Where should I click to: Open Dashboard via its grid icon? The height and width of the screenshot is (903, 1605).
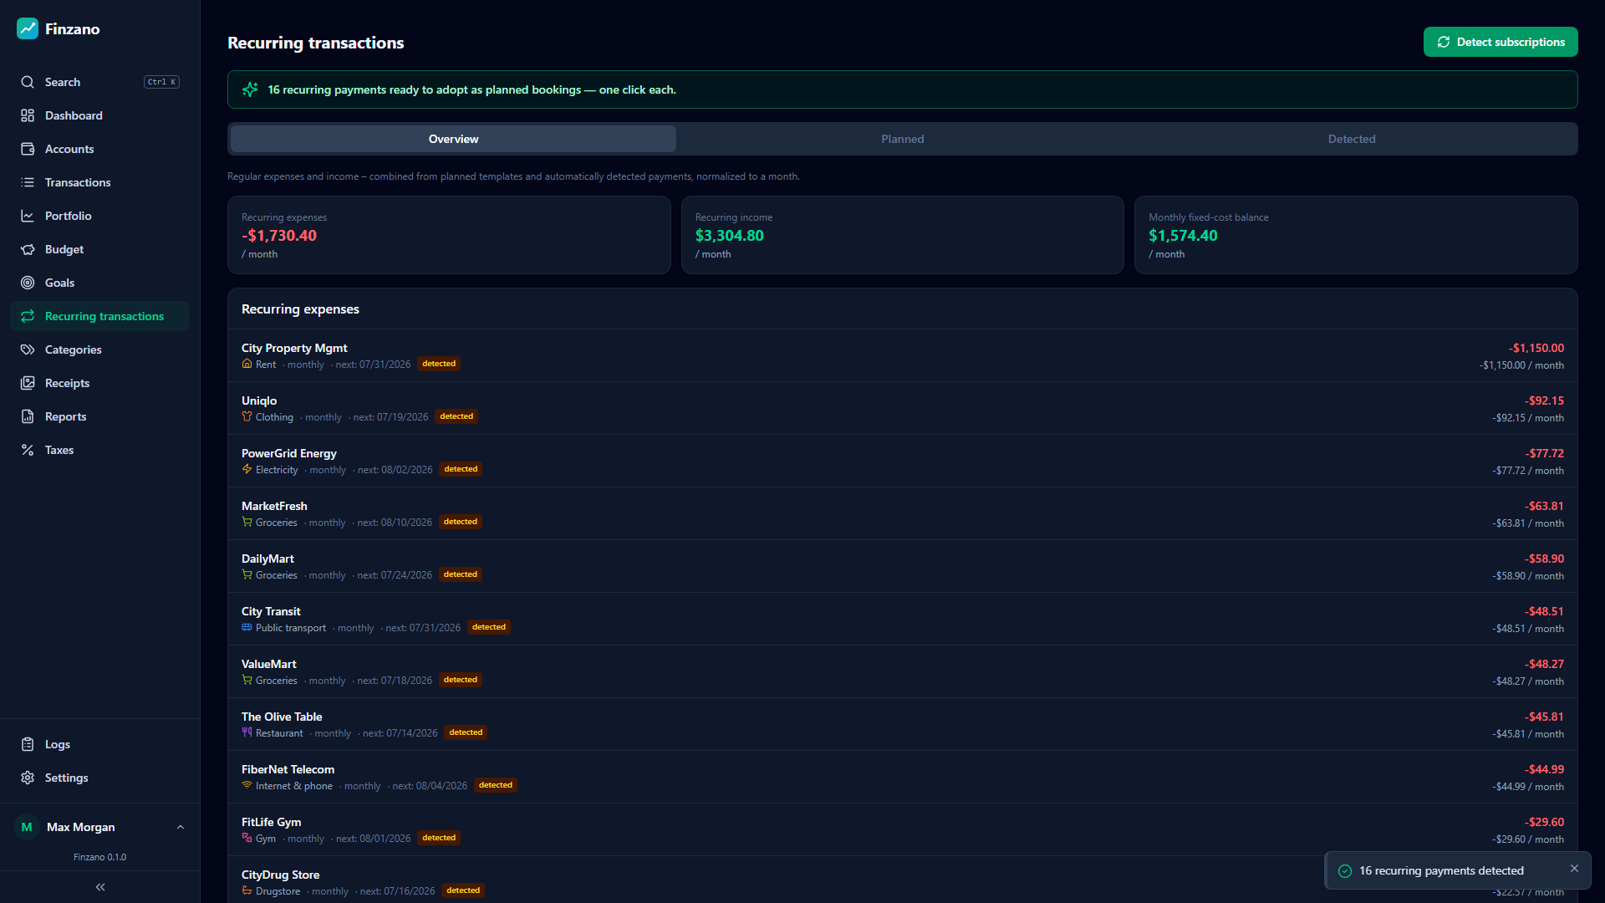[x=28, y=115]
